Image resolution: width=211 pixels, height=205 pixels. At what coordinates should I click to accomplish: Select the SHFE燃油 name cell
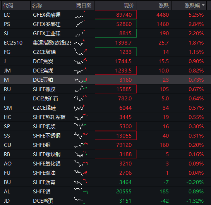(44, 173)
